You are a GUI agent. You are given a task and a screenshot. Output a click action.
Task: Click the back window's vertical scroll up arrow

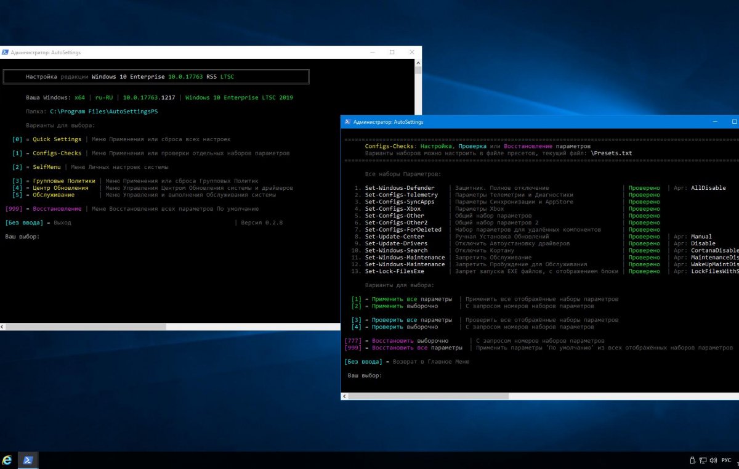click(419, 63)
